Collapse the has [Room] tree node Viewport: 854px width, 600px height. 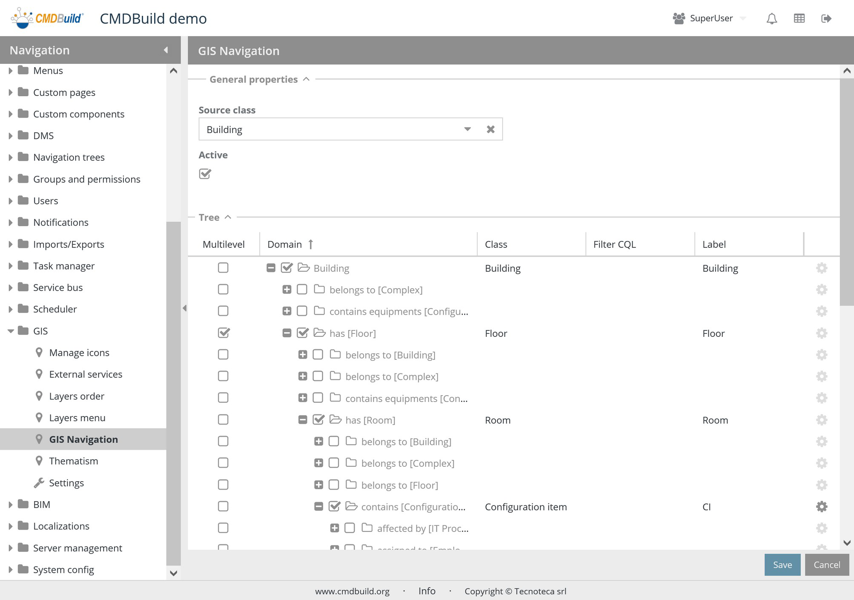(x=302, y=420)
